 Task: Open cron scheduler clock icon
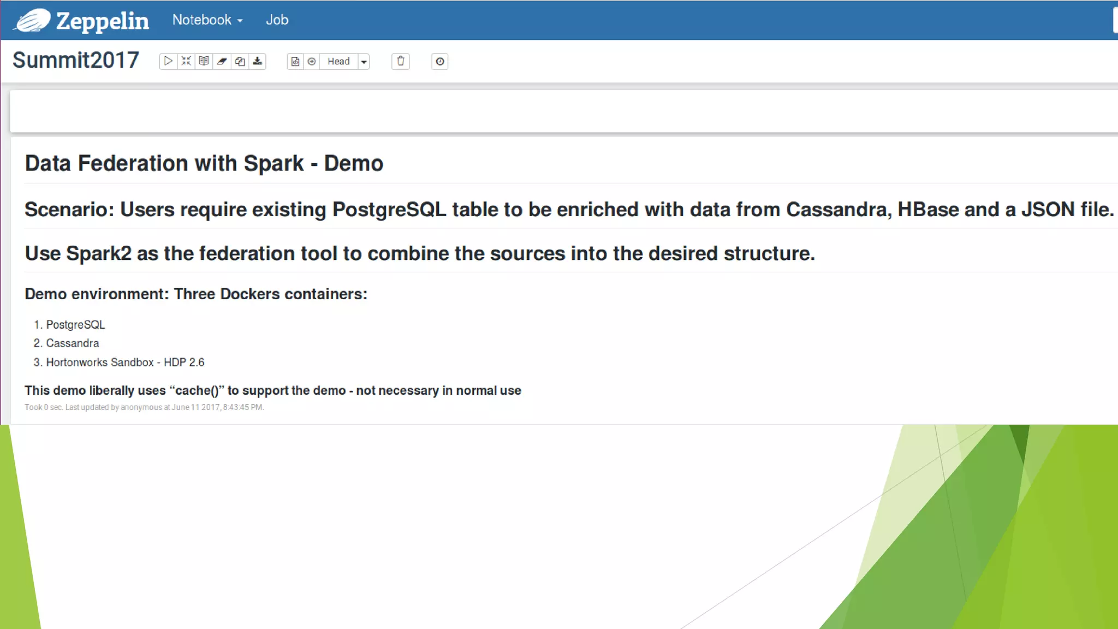click(x=440, y=61)
